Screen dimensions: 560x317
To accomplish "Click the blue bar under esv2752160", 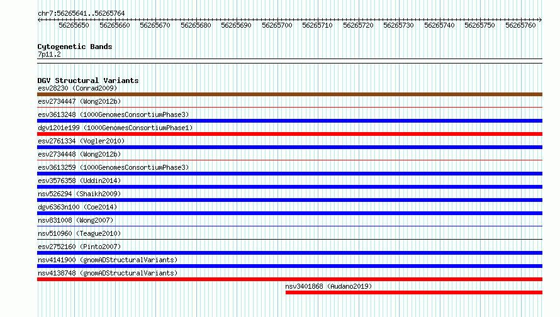I will tap(289, 253).
